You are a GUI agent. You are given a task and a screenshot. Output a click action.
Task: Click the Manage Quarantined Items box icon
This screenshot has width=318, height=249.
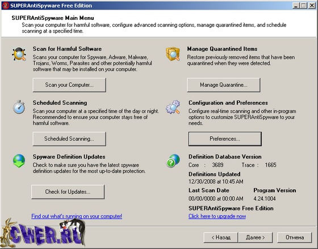point(173,54)
